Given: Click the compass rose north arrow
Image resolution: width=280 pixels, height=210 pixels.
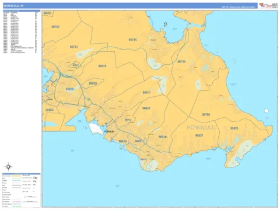Looking at the screenshot, I should click(x=8, y=167).
